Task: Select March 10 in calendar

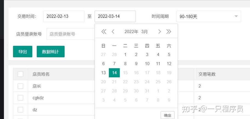Action: [147, 64]
